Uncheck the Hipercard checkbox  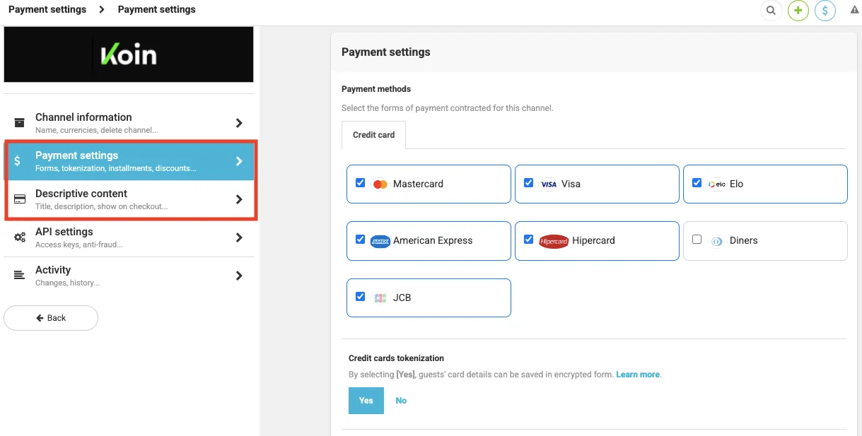[528, 240]
